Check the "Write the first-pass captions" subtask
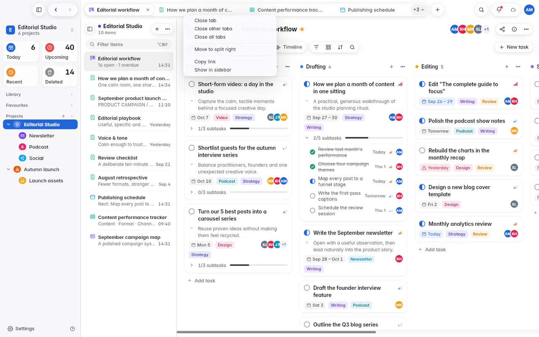Viewport: 539px width, 337px height. (312, 196)
